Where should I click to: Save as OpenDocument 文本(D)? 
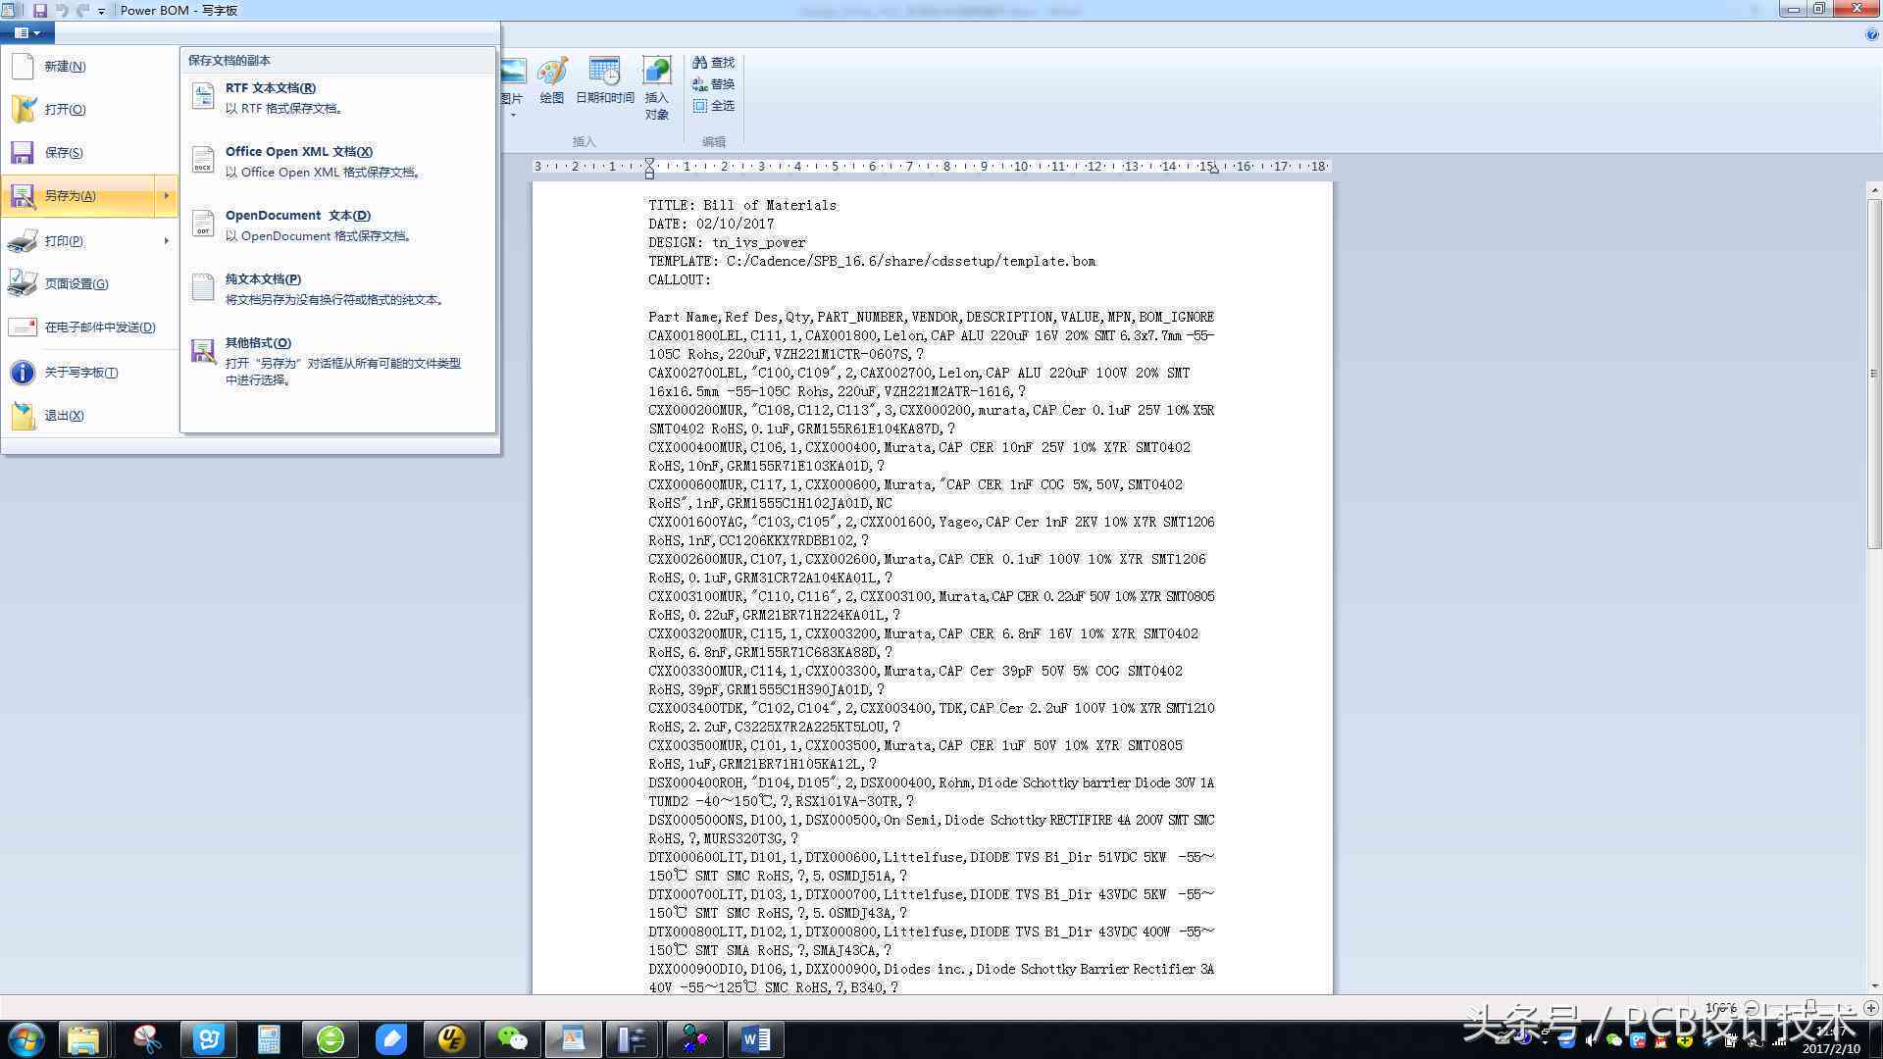click(337, 226)
